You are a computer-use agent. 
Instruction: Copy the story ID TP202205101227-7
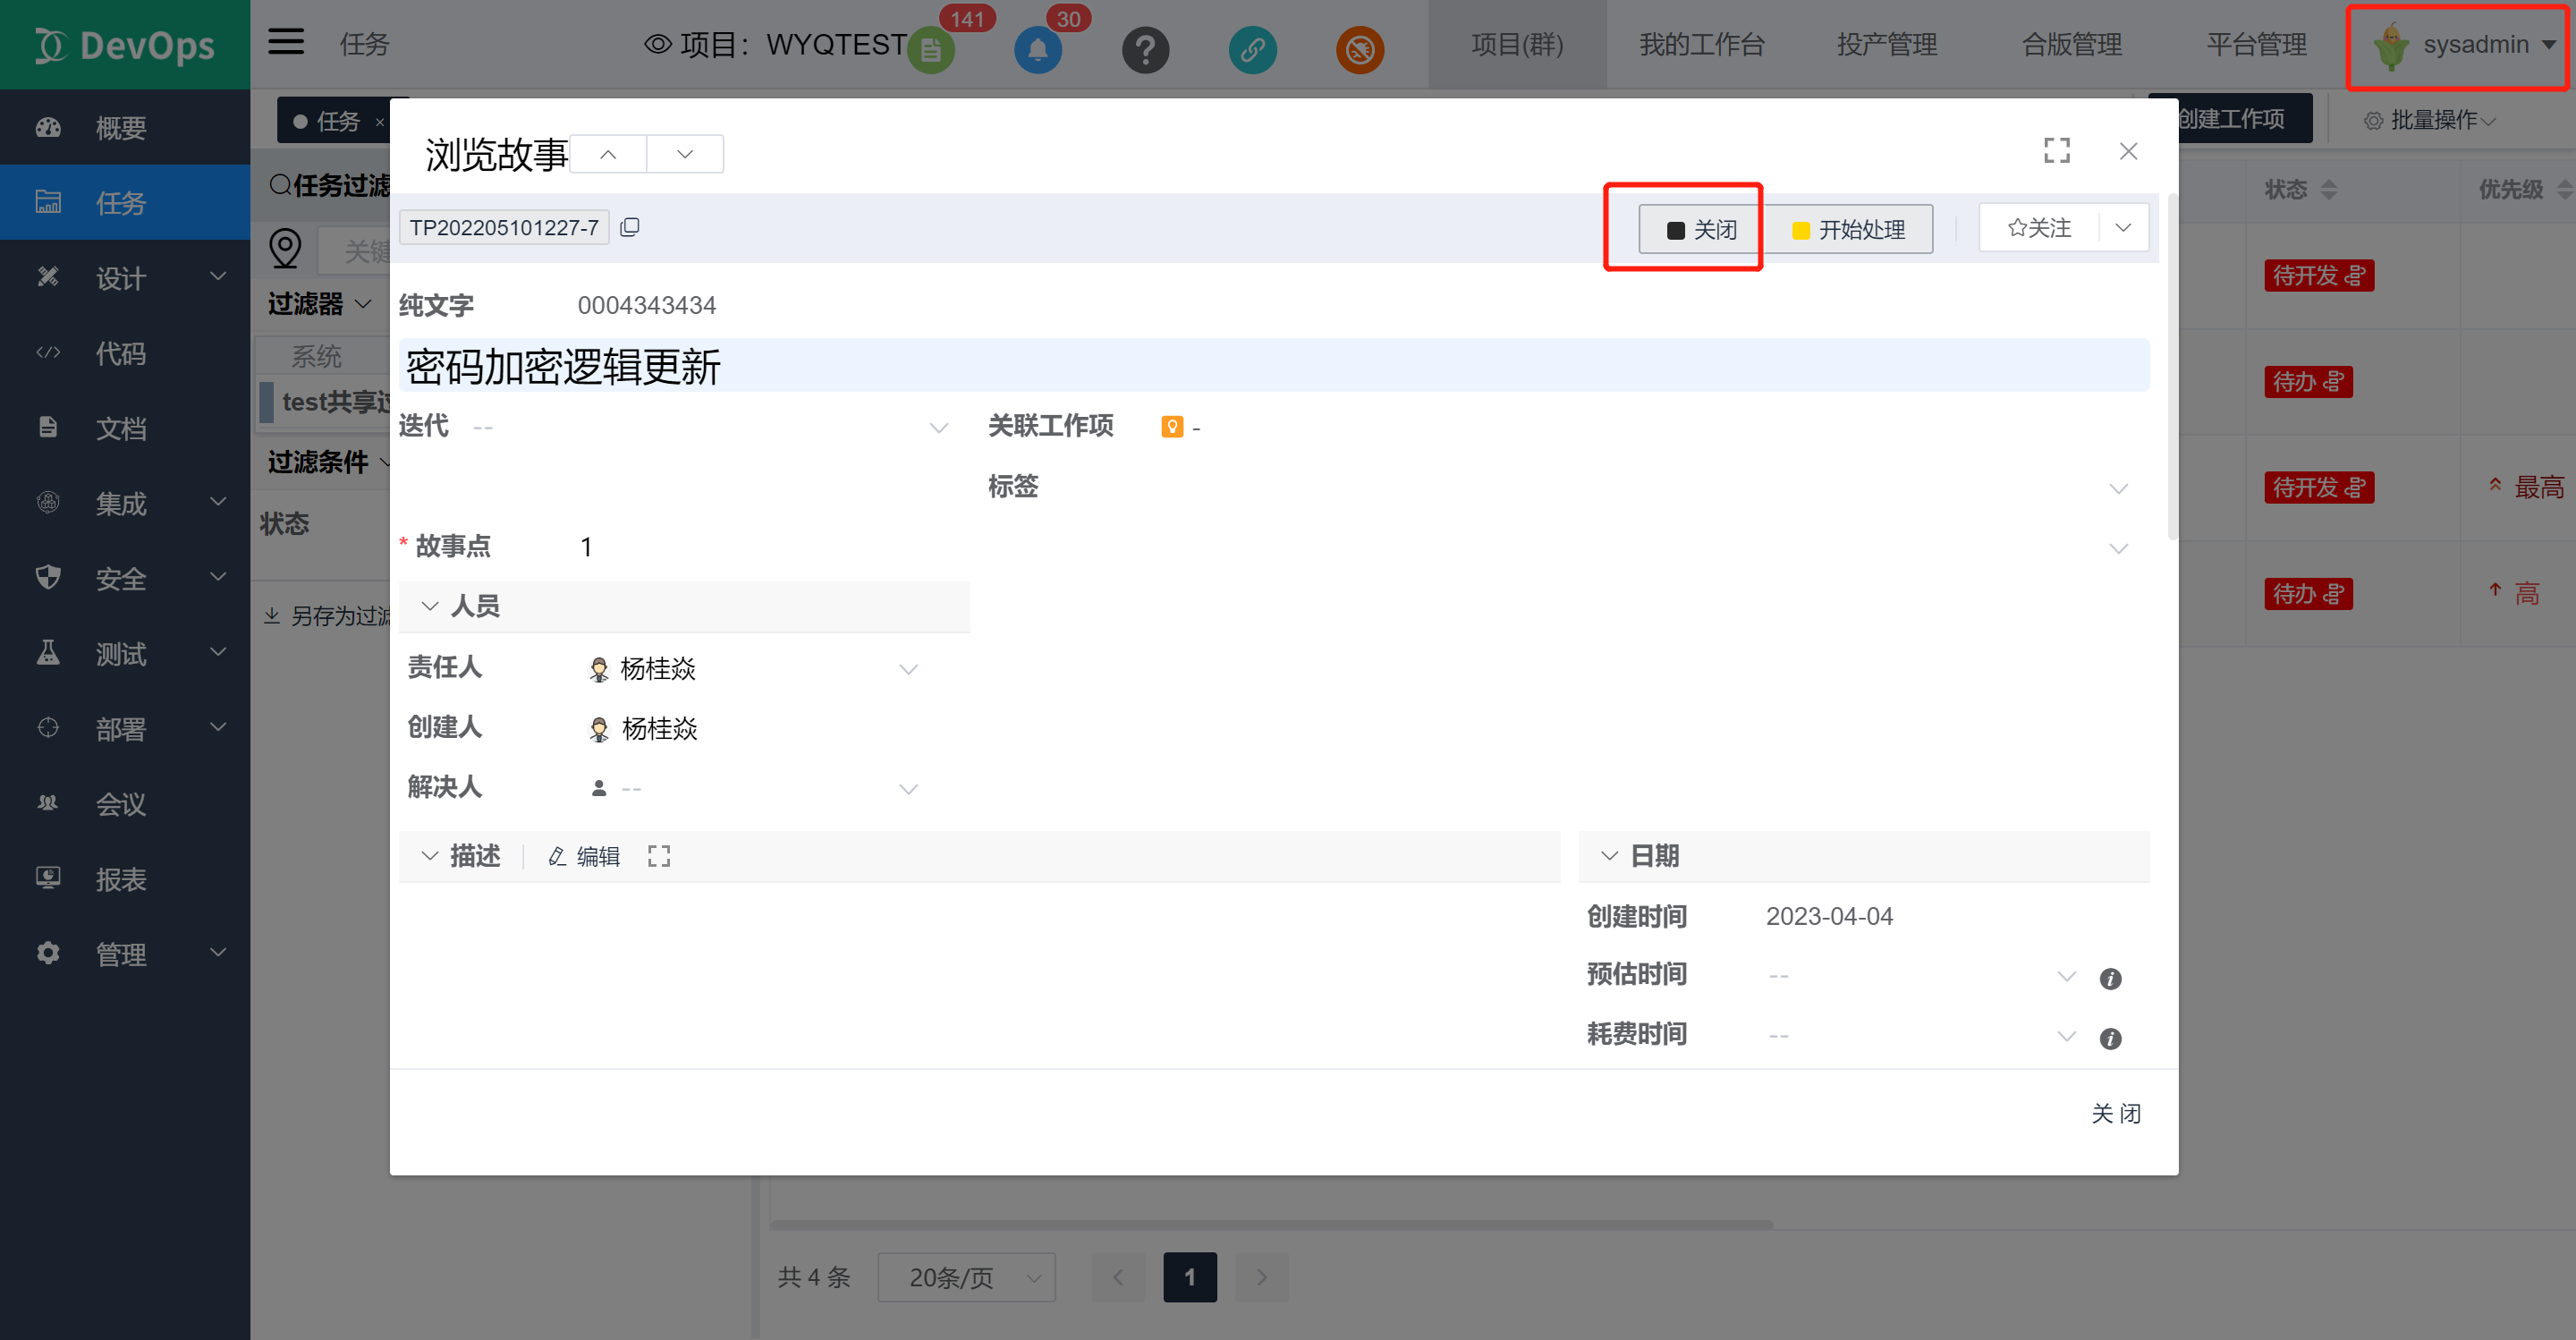tap(629, 228)
